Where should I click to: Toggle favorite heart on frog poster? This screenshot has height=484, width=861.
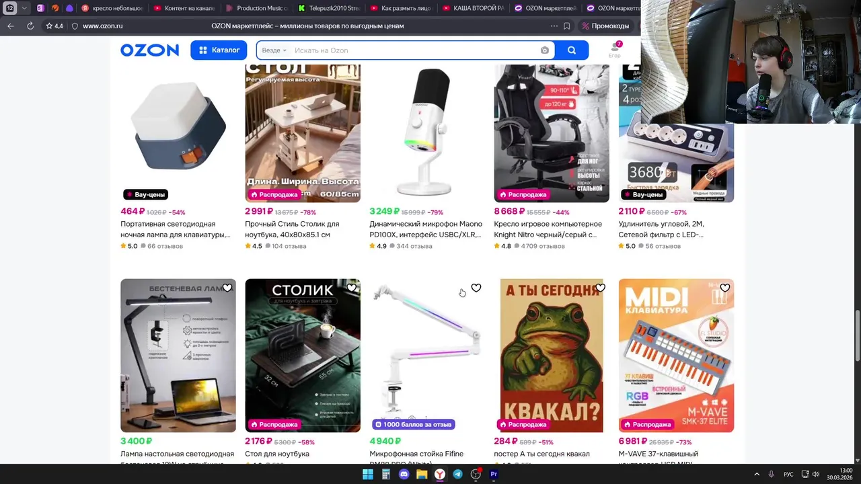[x=601, y=288]
